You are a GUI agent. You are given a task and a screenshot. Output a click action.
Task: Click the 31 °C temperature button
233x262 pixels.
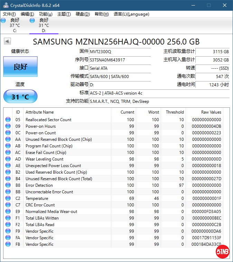tap(20, 97)
